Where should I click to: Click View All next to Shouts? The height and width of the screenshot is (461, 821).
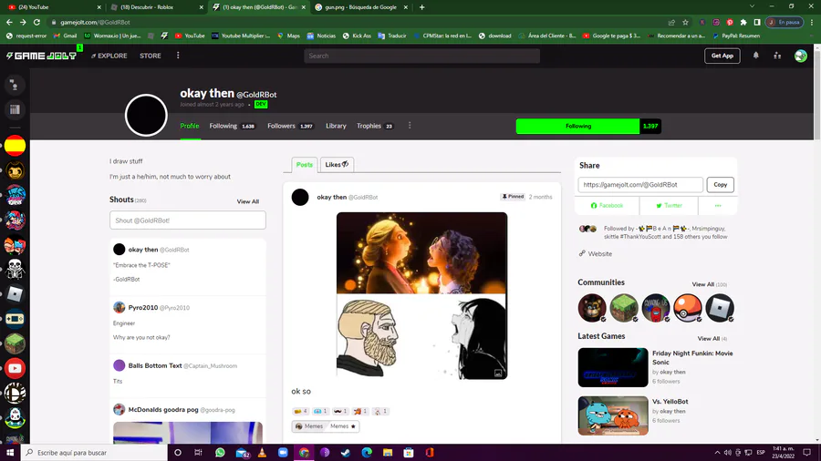point(247,201)
